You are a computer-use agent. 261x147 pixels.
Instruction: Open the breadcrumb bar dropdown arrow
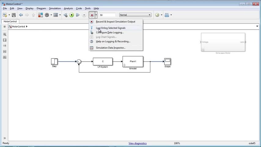pos(257,26)
